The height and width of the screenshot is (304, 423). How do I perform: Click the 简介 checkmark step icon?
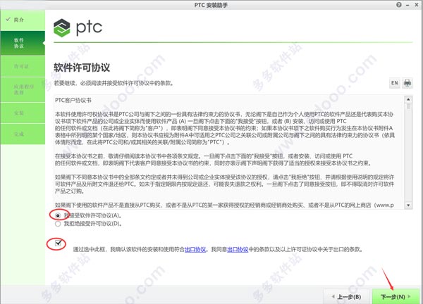pyautogui.click(x=8, y=19)
